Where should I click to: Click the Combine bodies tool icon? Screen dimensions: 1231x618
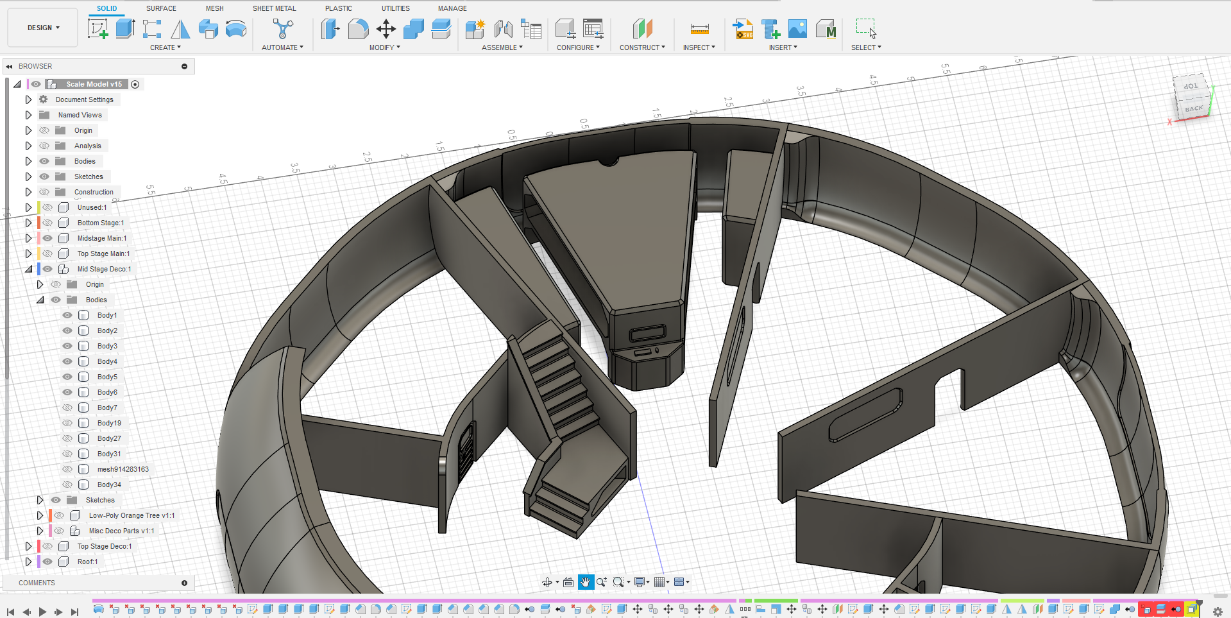coord(414,29)
